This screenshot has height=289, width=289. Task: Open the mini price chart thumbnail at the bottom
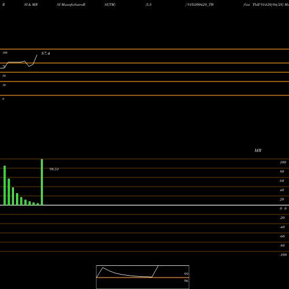click(143, 277)
